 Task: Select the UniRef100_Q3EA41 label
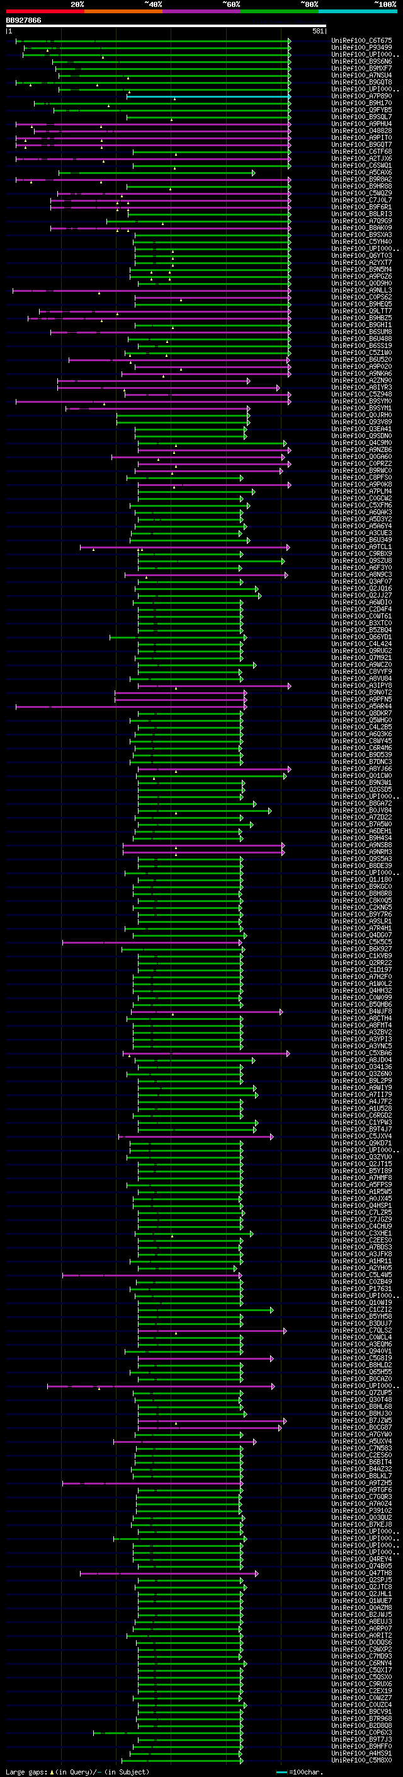pos(361,429)
